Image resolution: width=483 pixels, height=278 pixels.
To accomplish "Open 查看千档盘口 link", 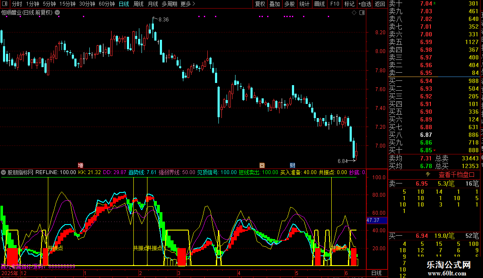I will (456, 174).
